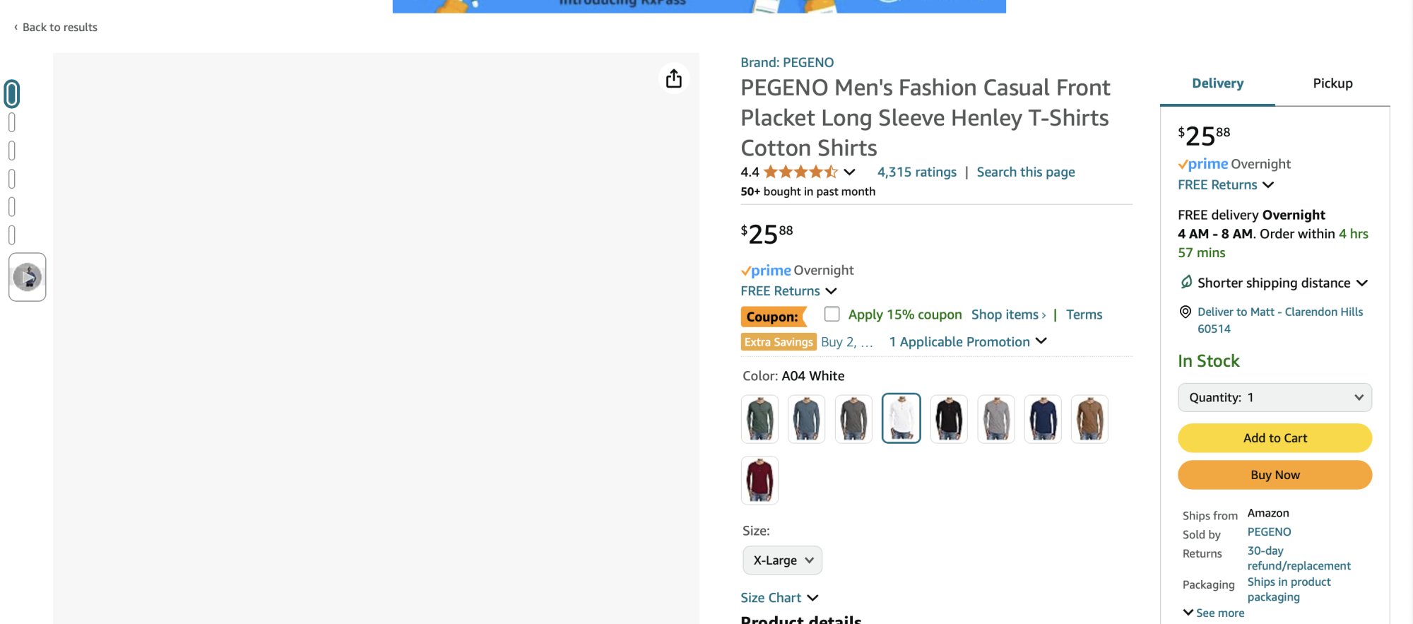
Task: Switch to the Delivery tab
Action: tap(1217, 83)
